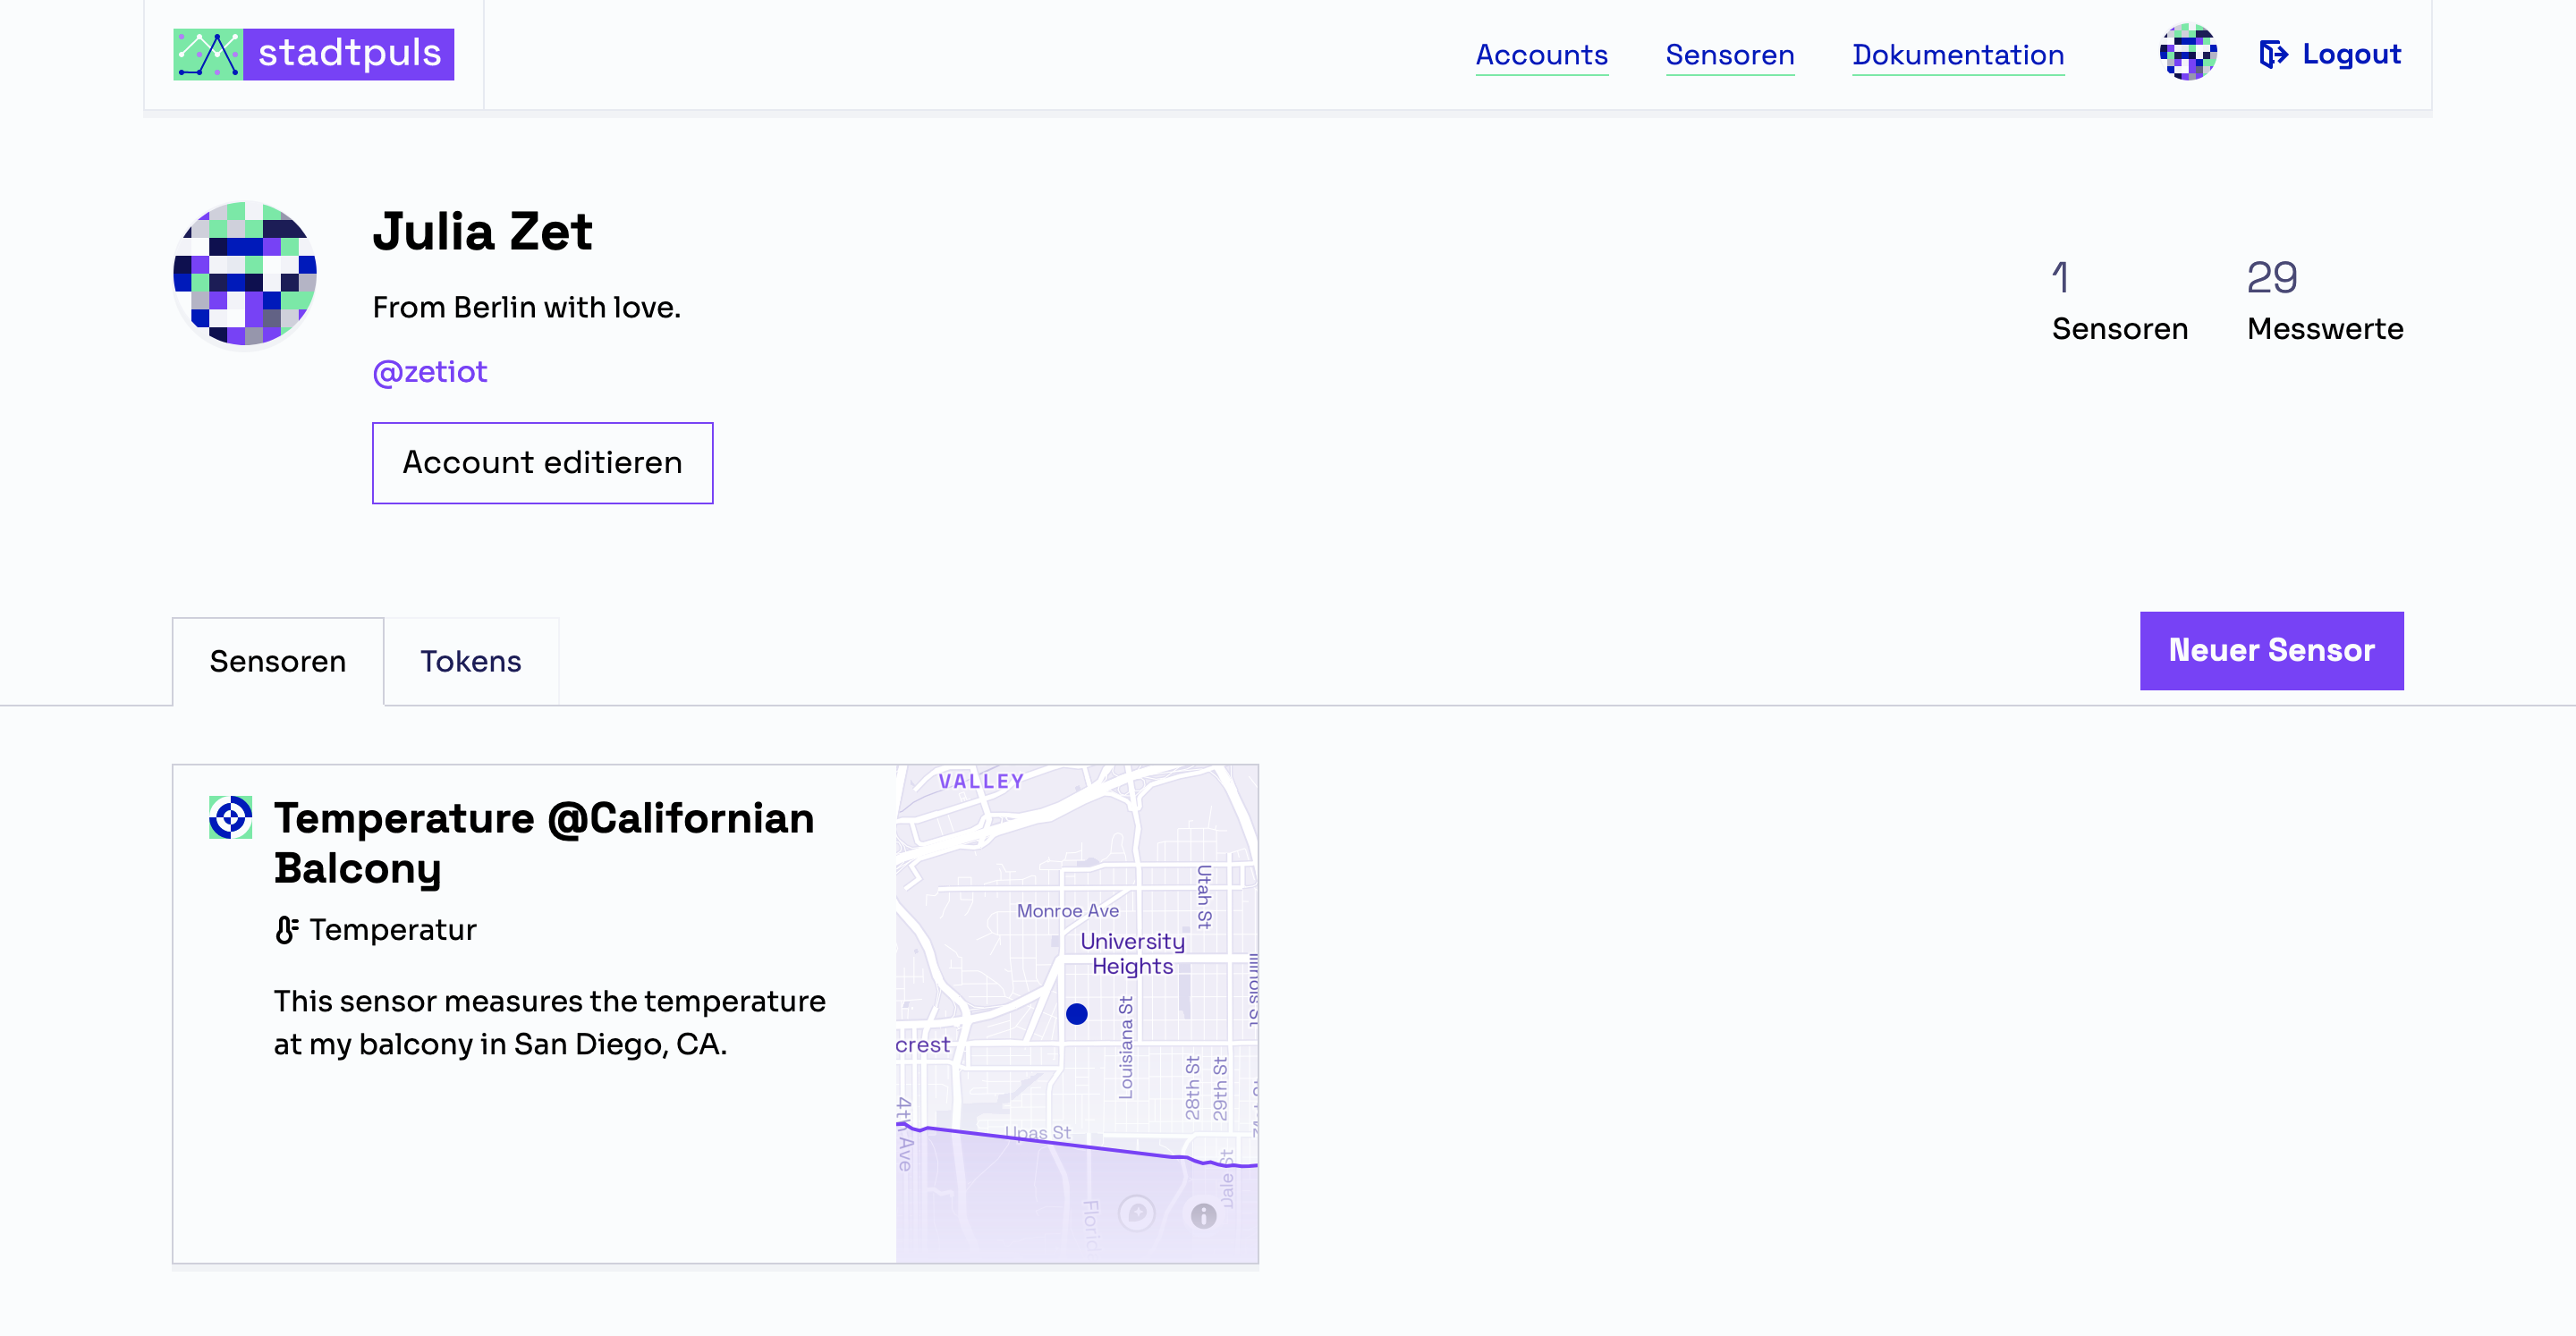The width and height of the screenshot is (2576, 1336).
Task: Select the Logout door-arrow icon
Action: click(2273, 54)
